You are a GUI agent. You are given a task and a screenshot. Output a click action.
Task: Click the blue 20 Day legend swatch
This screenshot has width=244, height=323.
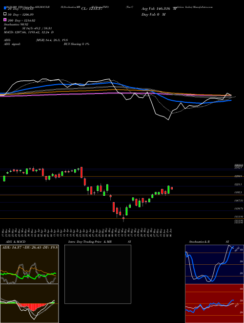(x=5, y=8)
